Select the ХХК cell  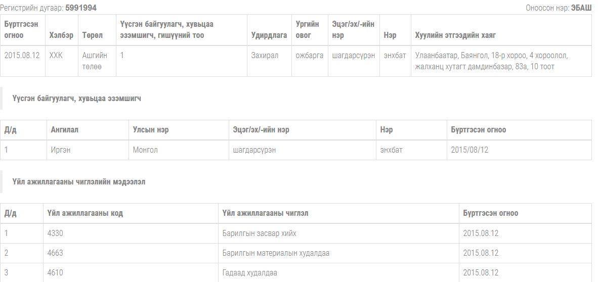pos(56,56)
